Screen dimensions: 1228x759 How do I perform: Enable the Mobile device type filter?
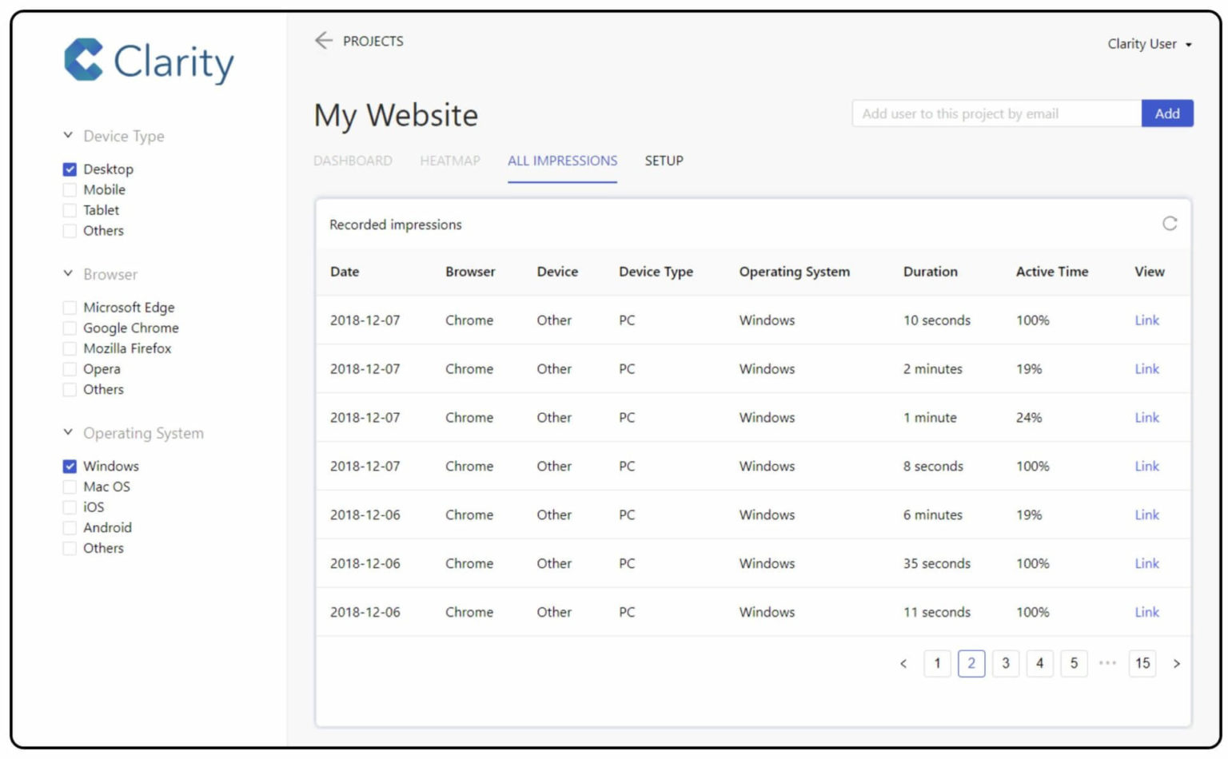point(70,189)
